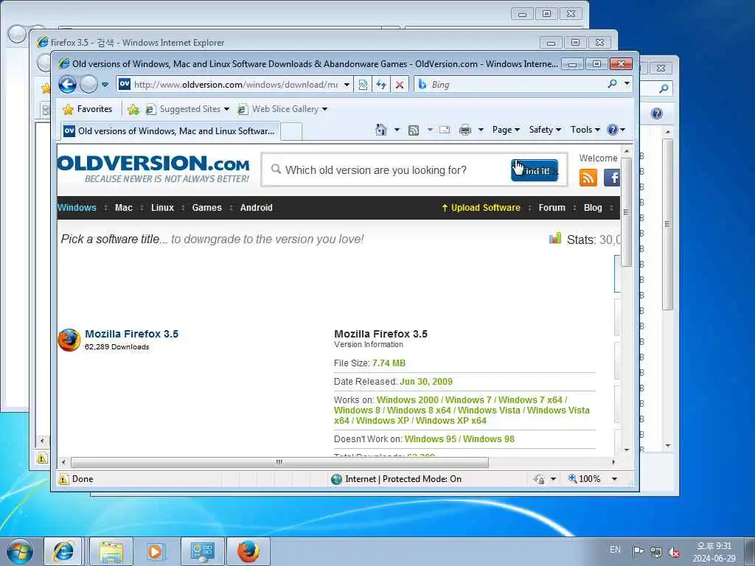Click the RSS feeds toolbar icon

(413, 130)
